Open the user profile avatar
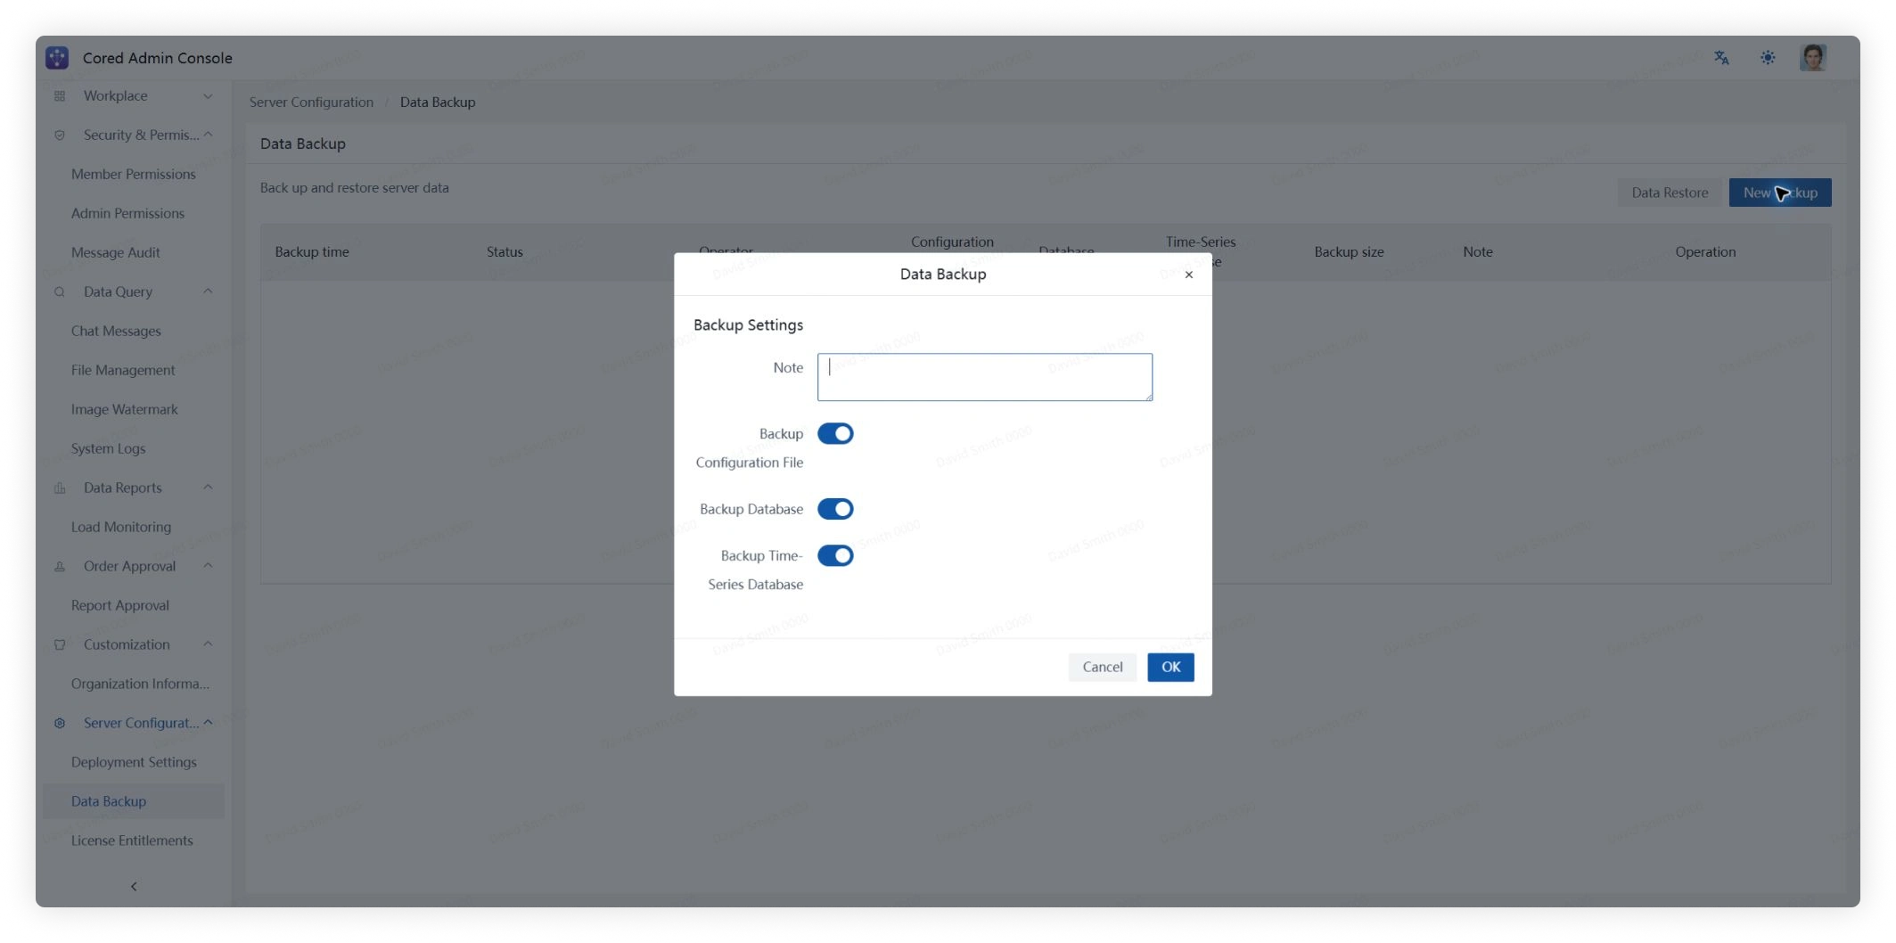 click(x=1813, y=58)
